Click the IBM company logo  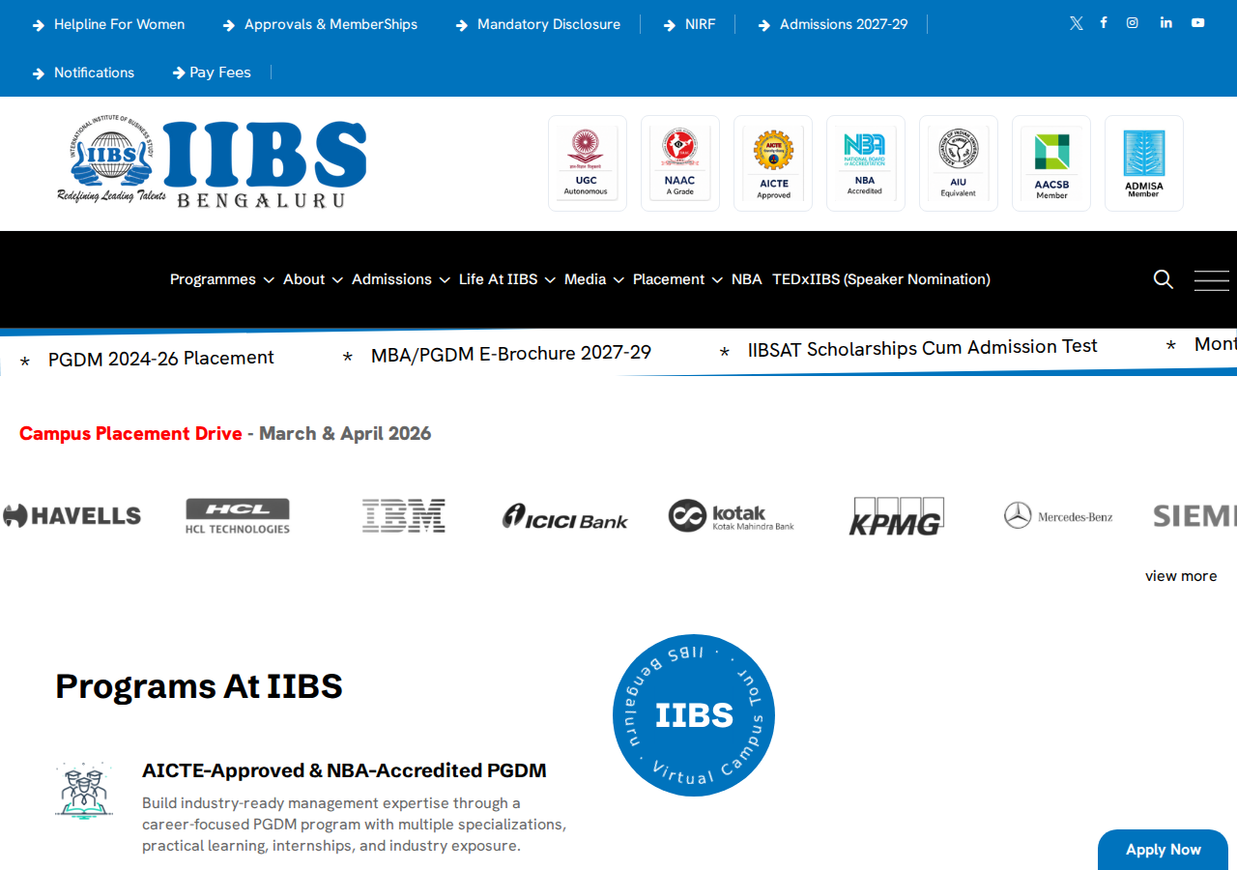click(x=404, y=516)
